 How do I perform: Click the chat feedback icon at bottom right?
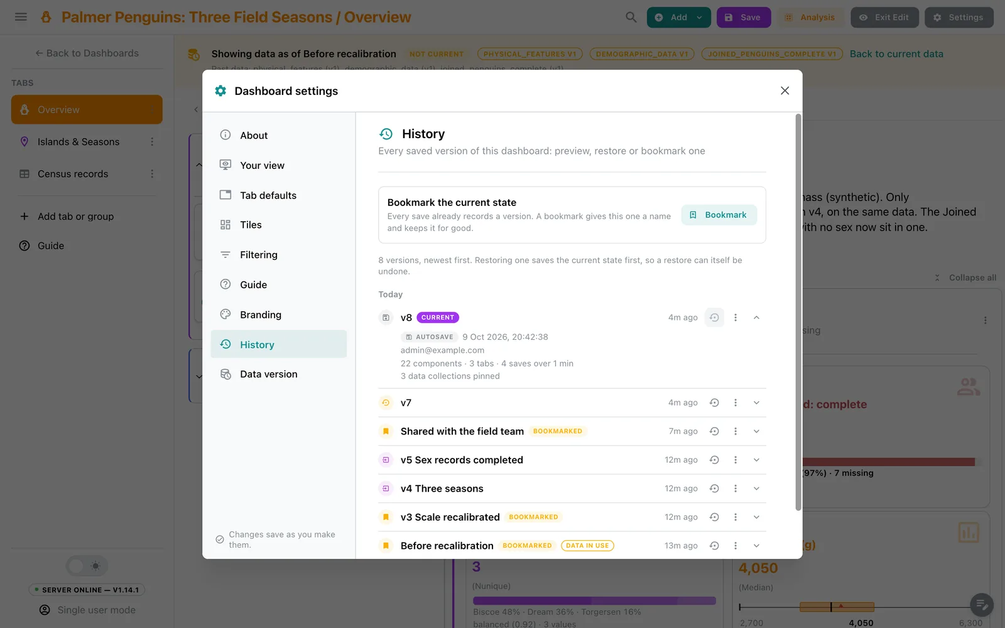(981, 605)
